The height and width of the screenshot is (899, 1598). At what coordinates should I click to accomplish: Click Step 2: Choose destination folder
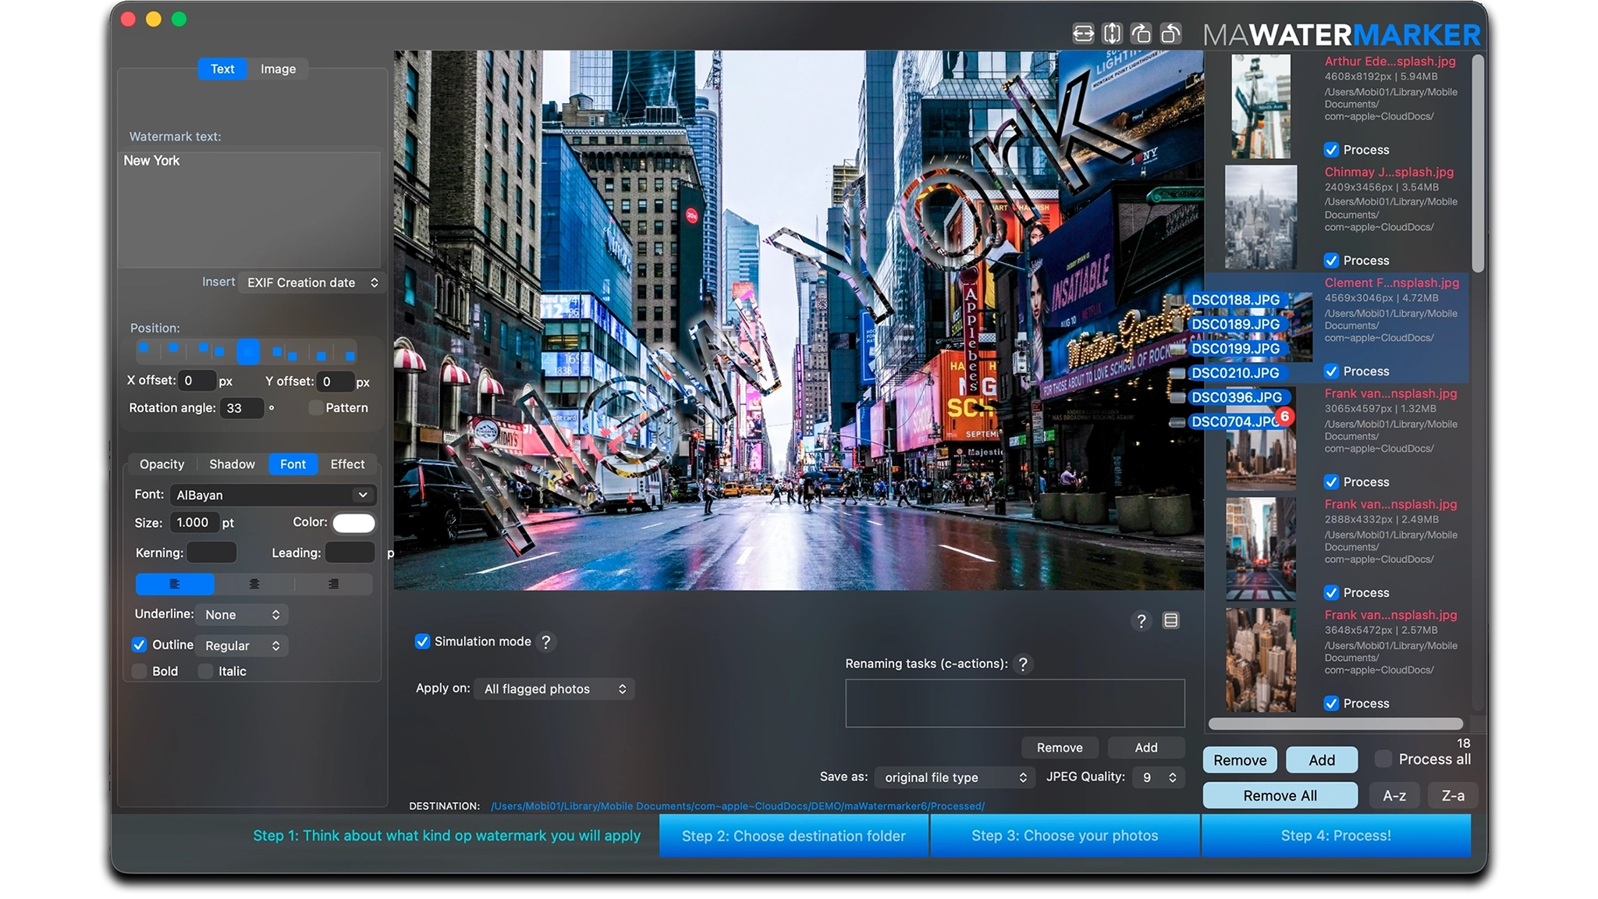coord(794,836)
